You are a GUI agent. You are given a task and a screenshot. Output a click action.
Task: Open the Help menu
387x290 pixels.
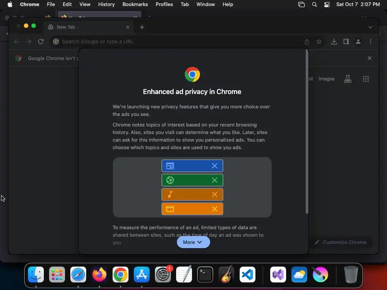[228, 5]
